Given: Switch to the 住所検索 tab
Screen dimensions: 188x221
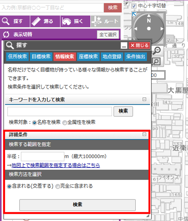Looking at the screenshot, I should click(17, 56).
